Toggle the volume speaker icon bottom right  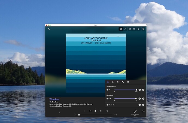tap(143, 111)
